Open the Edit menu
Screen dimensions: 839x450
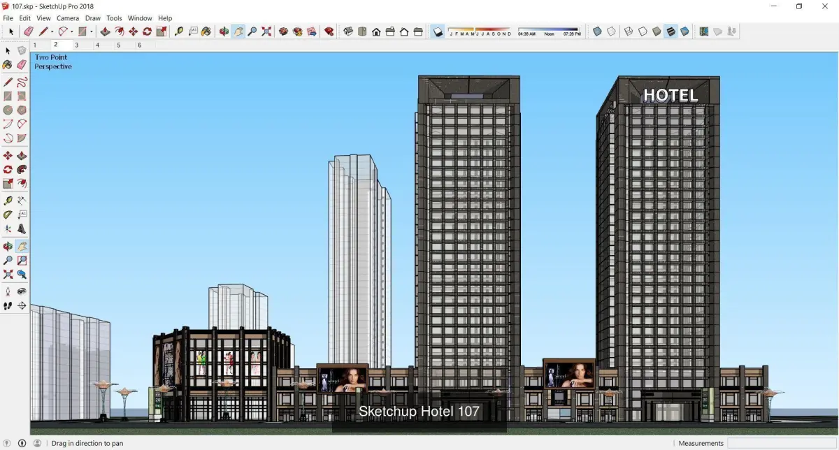click(x=25, y=18)
